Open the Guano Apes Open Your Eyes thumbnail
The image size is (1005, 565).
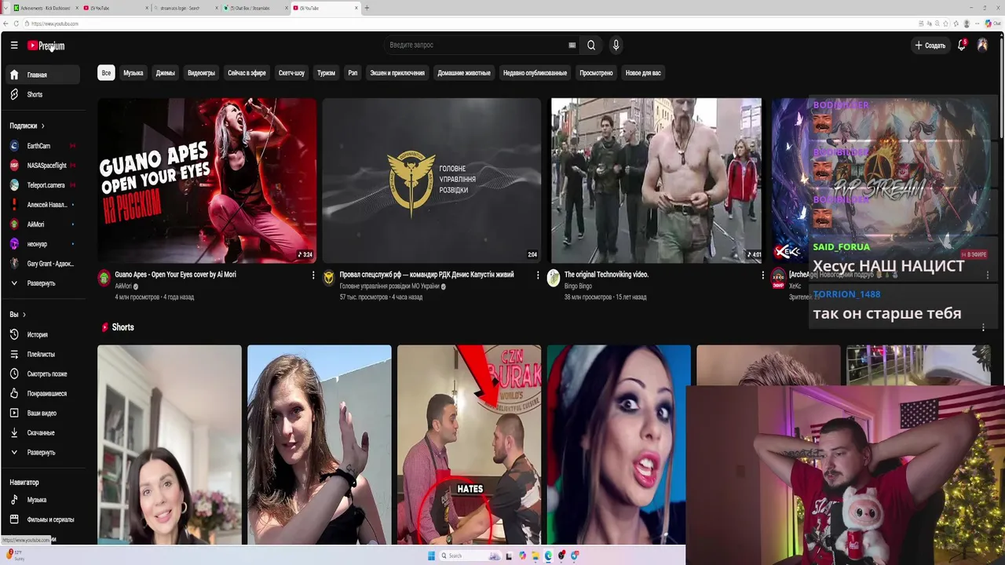pyautogui.click(x=206, y=180)
